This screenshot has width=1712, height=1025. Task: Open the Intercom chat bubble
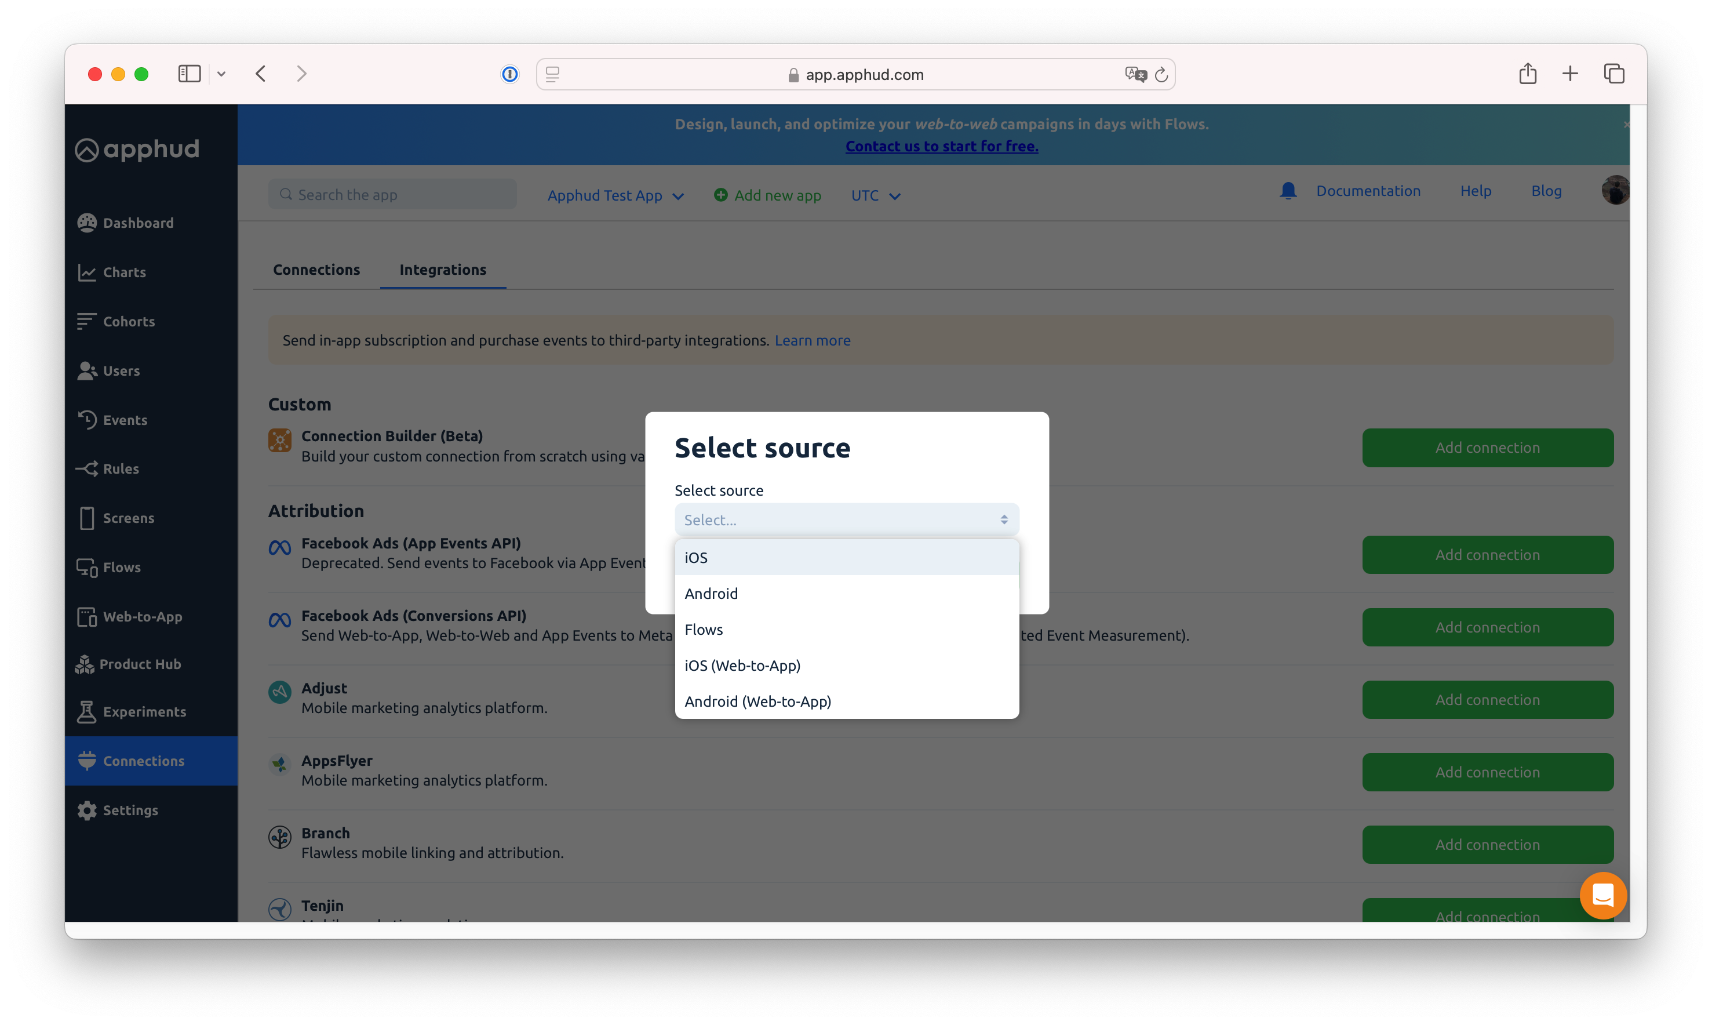tap(1602, 895)
